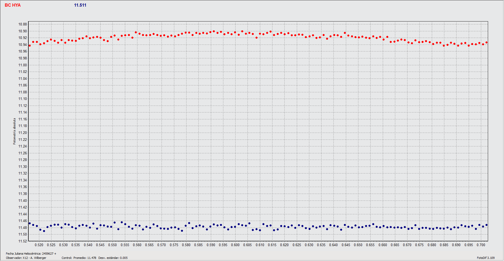Click the 11.52 y-axis tick label

tap(23, 241)
